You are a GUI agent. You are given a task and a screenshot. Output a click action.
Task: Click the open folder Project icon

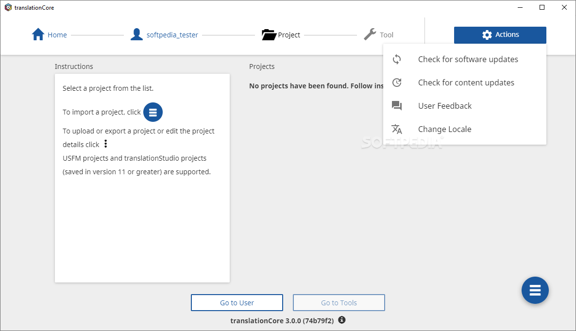269,34
